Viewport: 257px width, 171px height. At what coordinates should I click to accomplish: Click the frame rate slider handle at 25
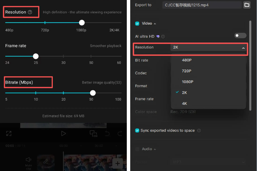point(36,56)
